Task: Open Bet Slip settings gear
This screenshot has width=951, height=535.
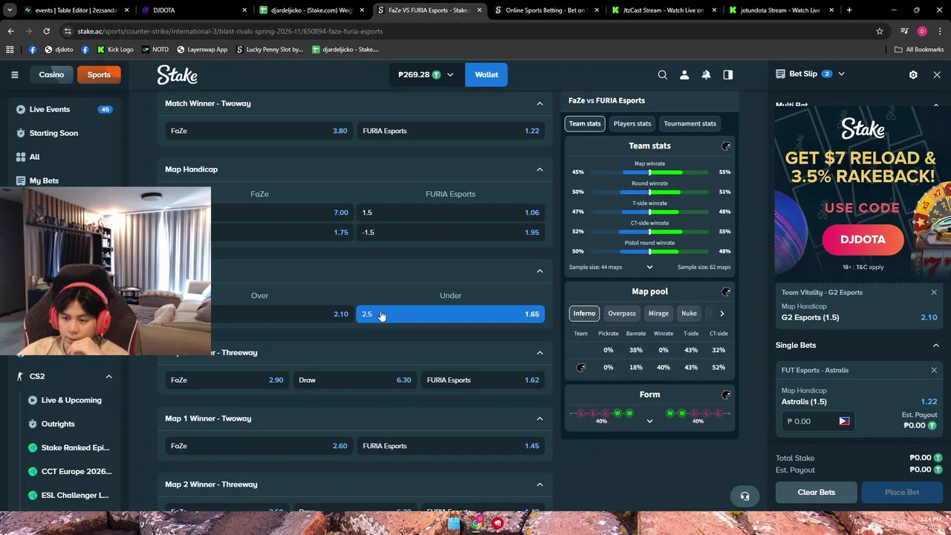Action: (913, 74)
